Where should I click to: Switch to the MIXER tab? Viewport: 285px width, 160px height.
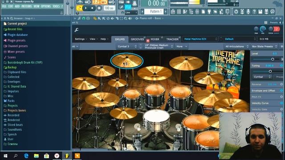pyautogui.click(x=155, y=39)
